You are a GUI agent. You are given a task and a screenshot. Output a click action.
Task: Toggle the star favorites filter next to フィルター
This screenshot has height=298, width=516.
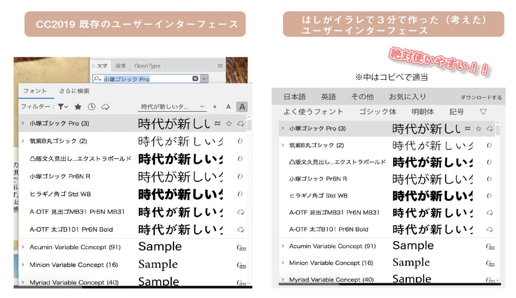[78, 107]
